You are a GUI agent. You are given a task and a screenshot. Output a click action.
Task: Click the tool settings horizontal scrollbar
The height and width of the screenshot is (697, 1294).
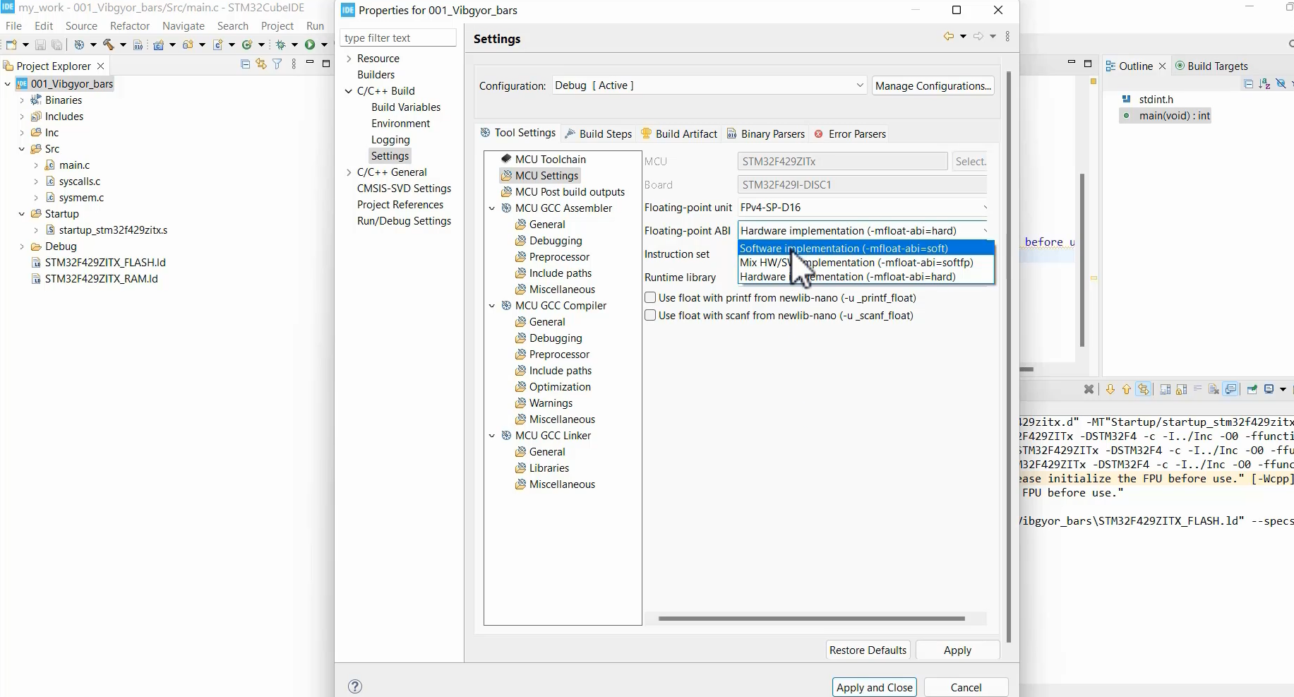click(811, 619)
